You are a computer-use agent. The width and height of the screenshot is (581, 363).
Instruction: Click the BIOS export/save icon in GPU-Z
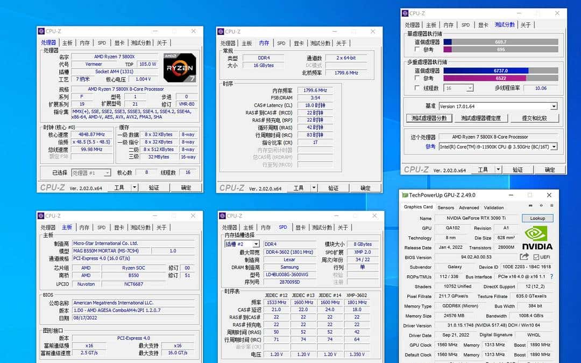pos(523,256)
